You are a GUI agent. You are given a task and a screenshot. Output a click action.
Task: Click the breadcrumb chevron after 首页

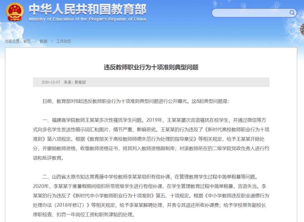click(x=35, y=41)
